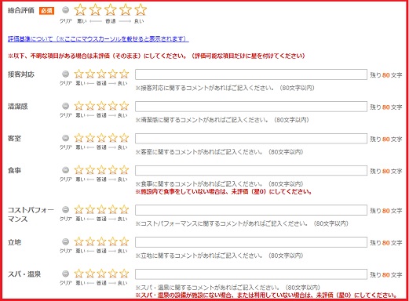Clear the 総合評価 overall rating

[65, 10]
